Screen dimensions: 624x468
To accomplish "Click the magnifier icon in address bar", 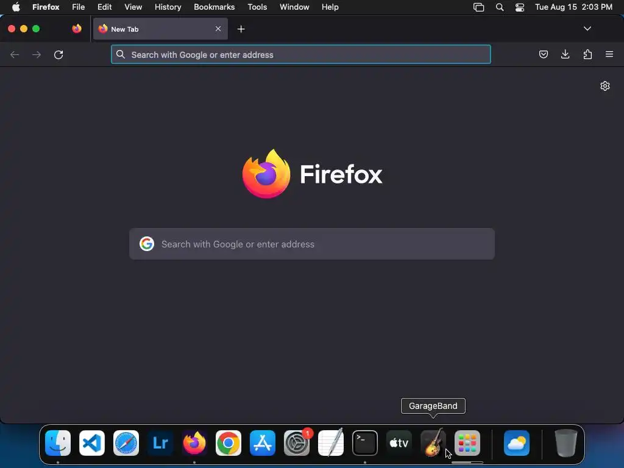I will (x=121, y=54).
